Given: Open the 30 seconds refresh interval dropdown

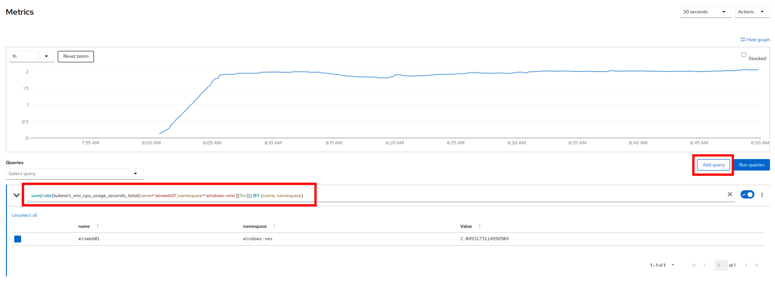Looking at the screenshot, I should click(705, 12).
